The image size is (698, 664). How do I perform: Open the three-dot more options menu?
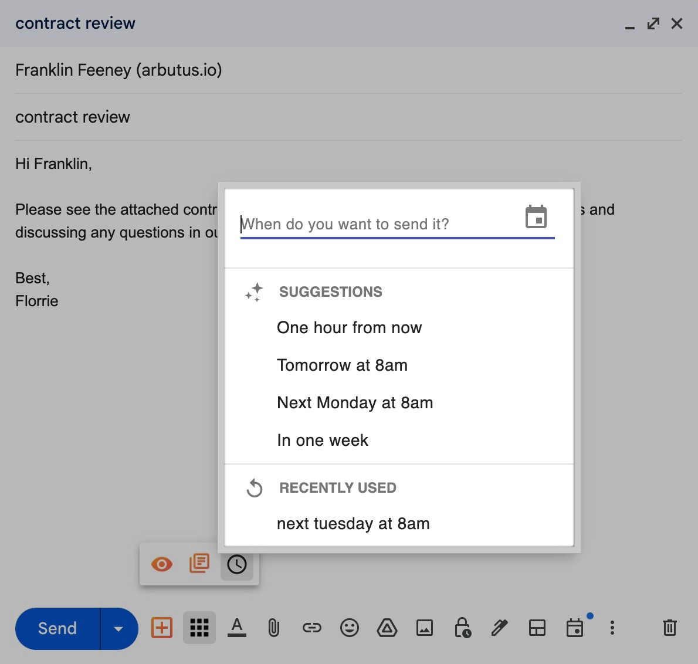pyautogui.click(x=612, y=628)
